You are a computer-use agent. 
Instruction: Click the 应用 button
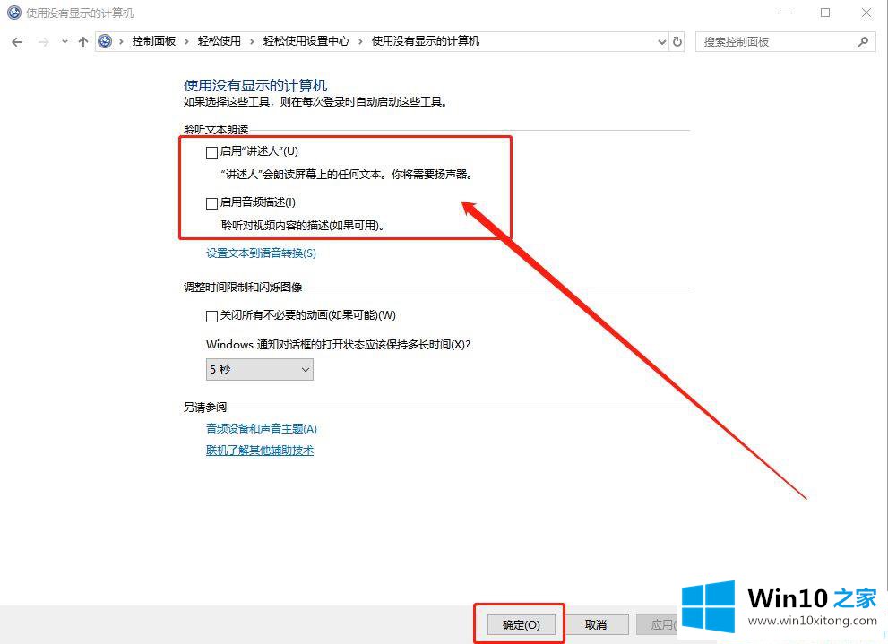[x=658, y=625]
